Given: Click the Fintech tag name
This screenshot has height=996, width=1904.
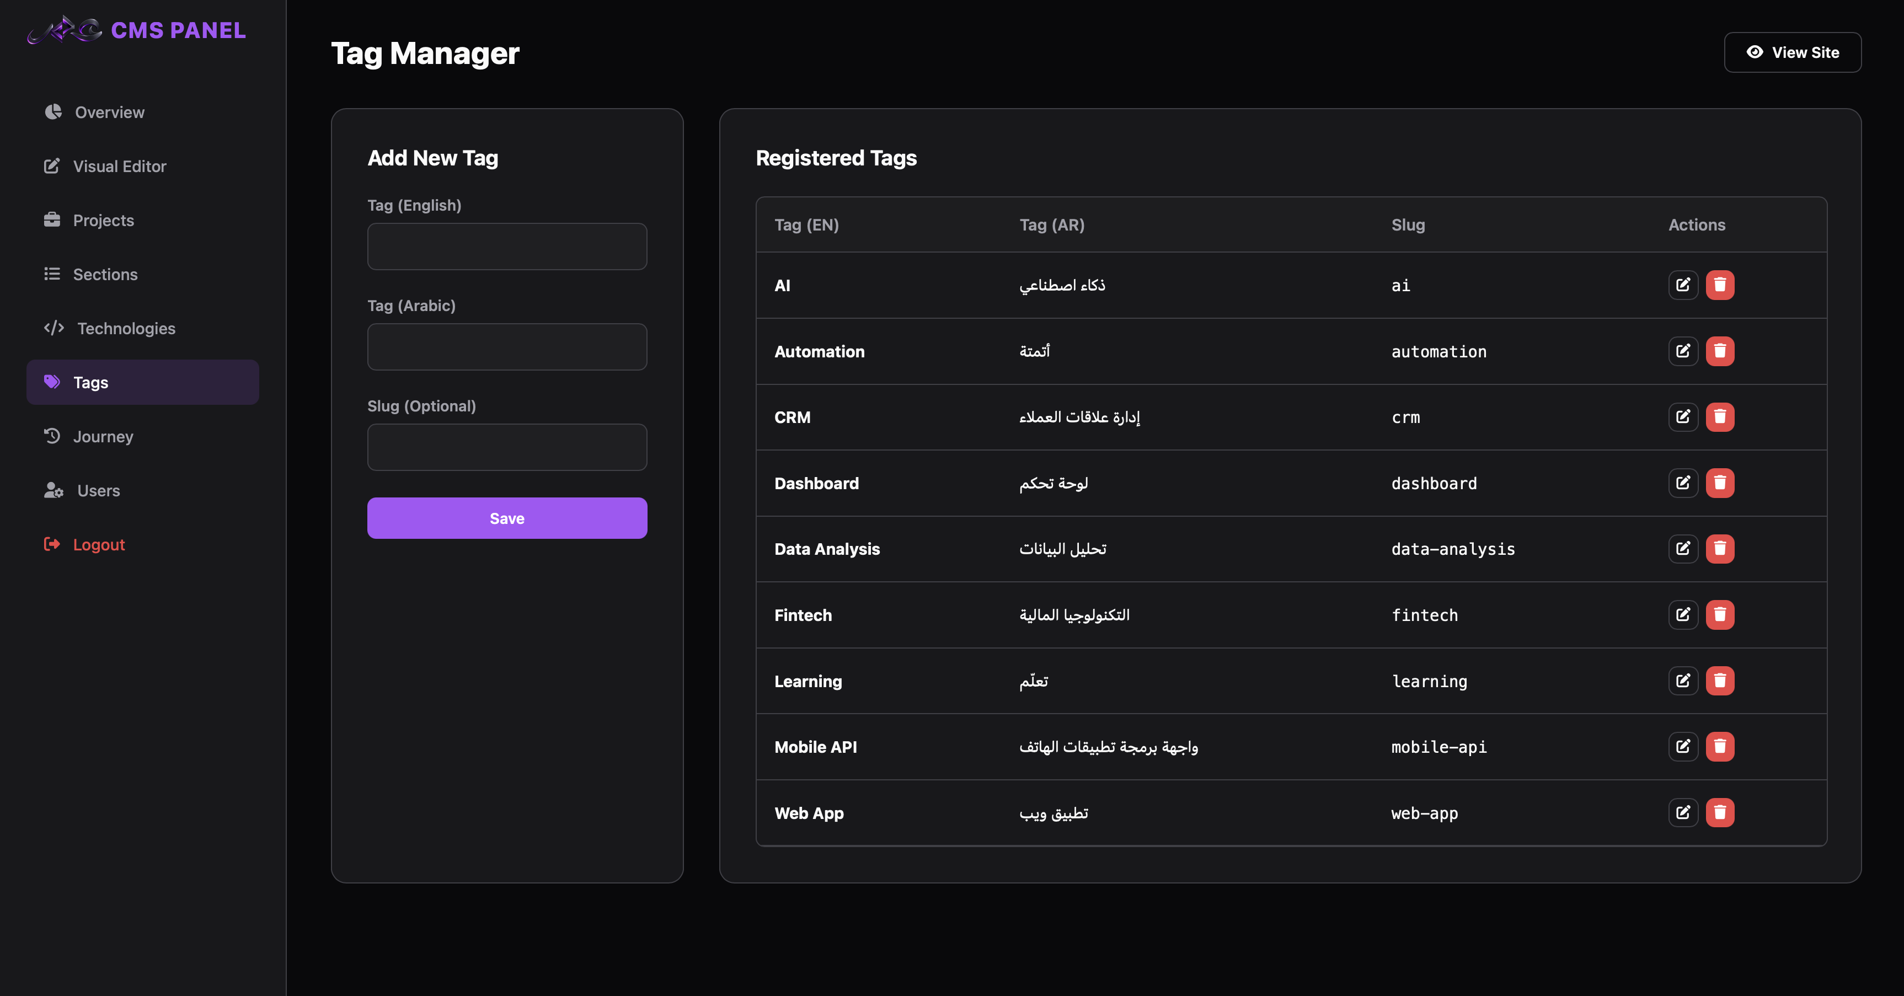Looking at the screenshot, I should (x=803, y=615).
